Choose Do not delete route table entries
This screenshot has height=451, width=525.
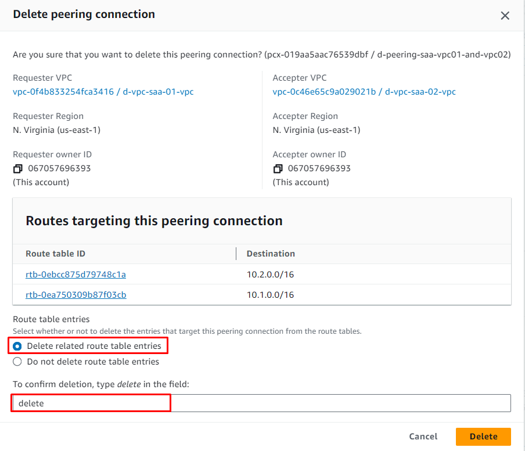point(17,362)
